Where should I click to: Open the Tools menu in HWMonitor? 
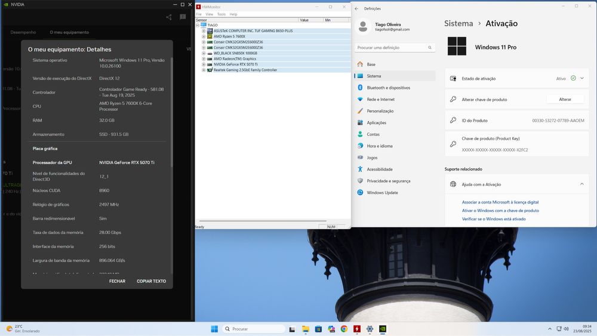(221, 14)
